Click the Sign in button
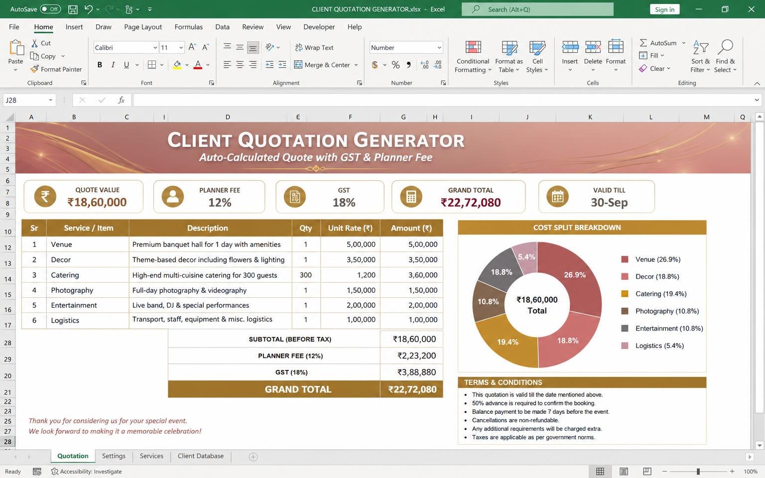The width and height of the screenshot is (765, 478). pyautogui.click(x=664, y=9)
